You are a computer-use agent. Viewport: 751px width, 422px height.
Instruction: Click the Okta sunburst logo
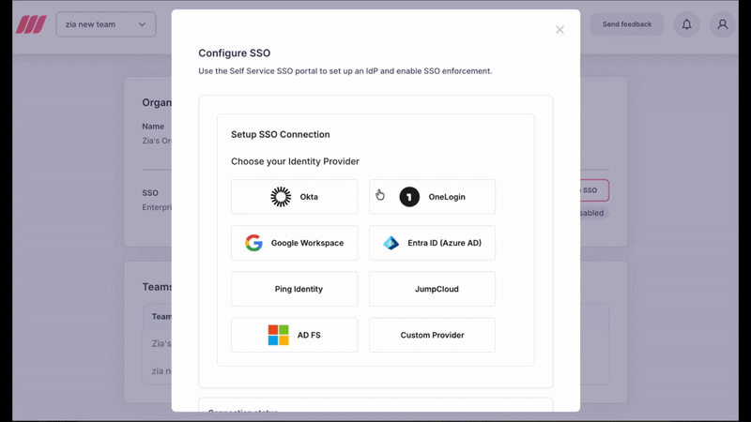281,197
